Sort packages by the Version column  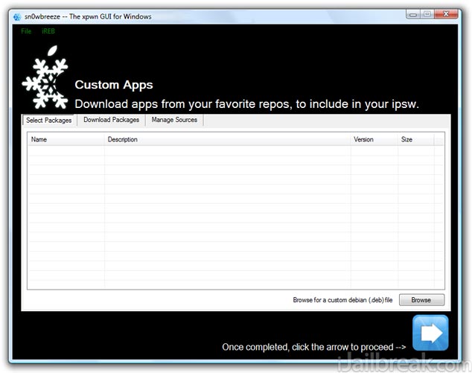click(x=374, y=139)
